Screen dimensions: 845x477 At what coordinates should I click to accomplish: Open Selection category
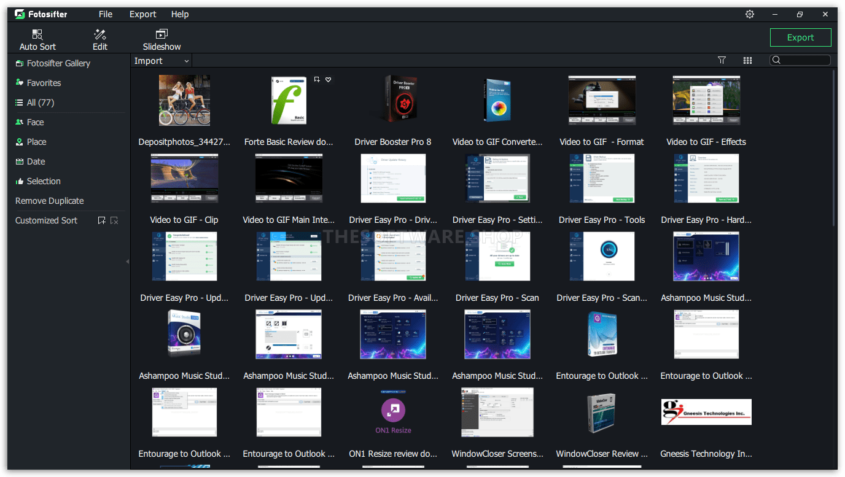(38, 181)
